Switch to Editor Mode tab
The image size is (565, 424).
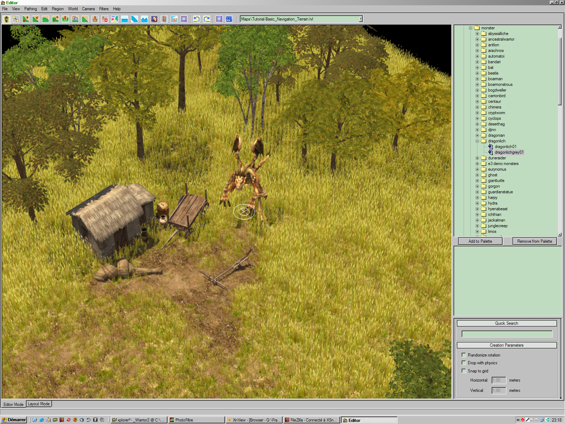(13, 404)
